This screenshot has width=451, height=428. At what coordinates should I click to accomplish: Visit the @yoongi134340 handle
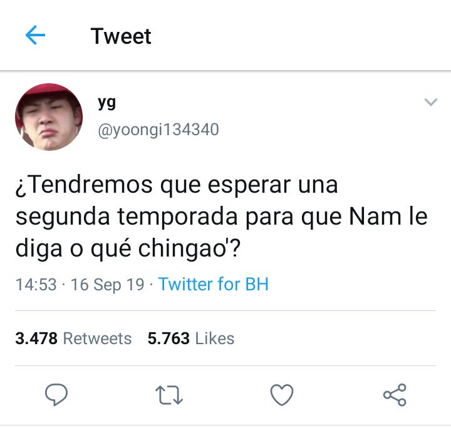(x=158, y=130)
